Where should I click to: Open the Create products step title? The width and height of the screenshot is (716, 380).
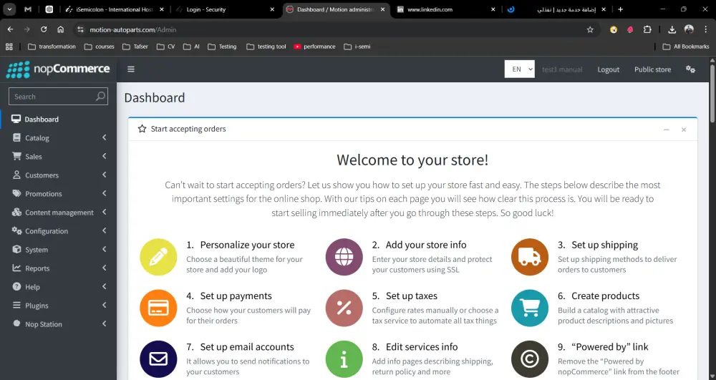pyautogui.click(x=606, y=296)
